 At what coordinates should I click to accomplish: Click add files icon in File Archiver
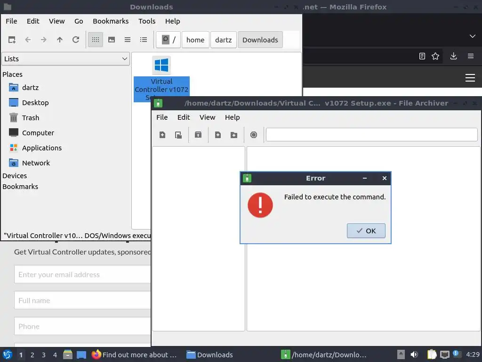click(x=218, y=135)
